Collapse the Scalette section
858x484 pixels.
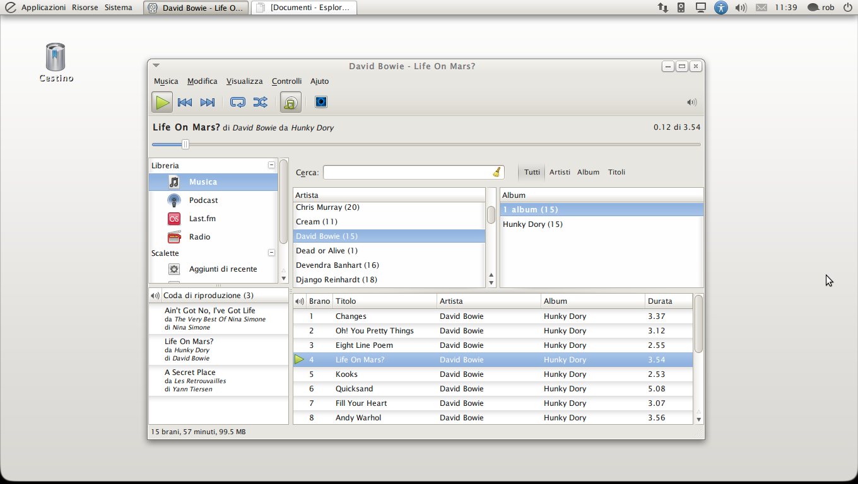pyautogui.click(x=271, y=253)
